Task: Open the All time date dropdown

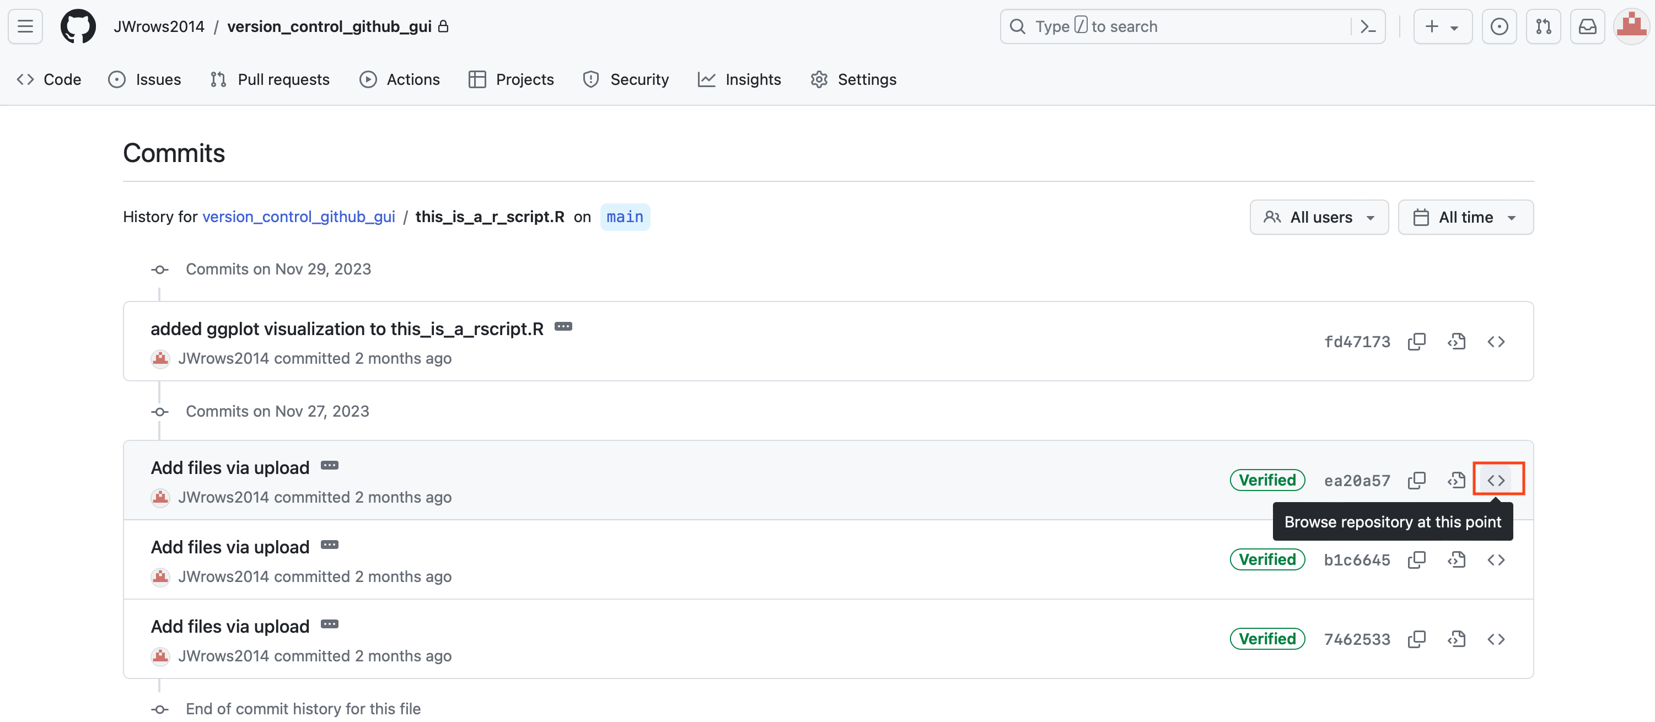Action: coord(1465,217)
